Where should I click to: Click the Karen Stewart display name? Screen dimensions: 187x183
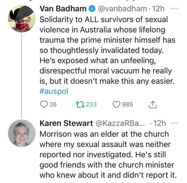coord(66,124)
